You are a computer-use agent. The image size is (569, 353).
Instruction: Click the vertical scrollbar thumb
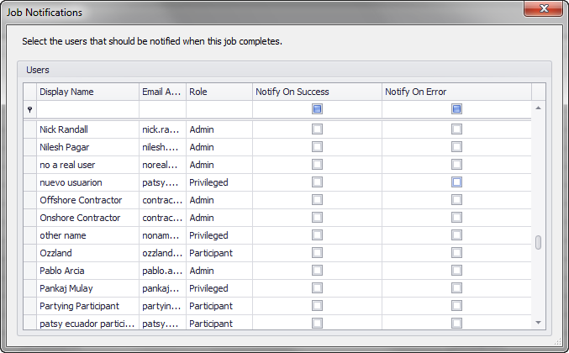538,242
